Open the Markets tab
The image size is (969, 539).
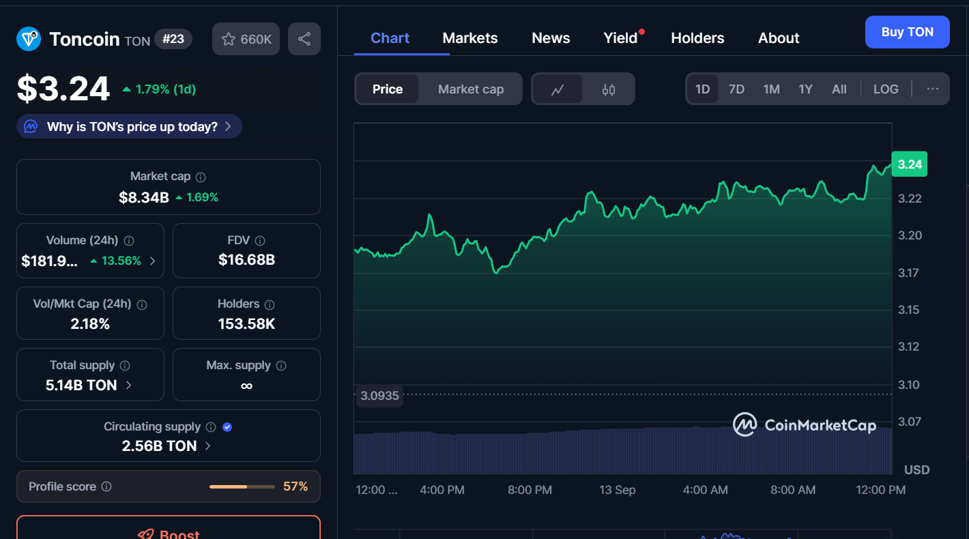point(470,38)
